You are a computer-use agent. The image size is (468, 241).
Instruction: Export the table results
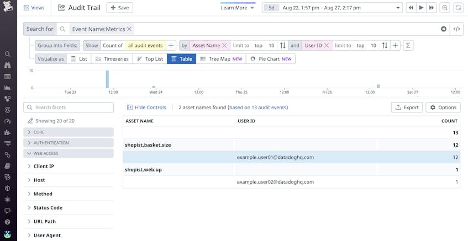tap(407, 107)
